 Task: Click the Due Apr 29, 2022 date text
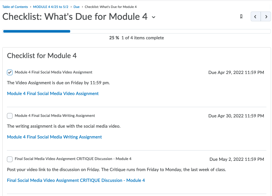tap(236, 72)
